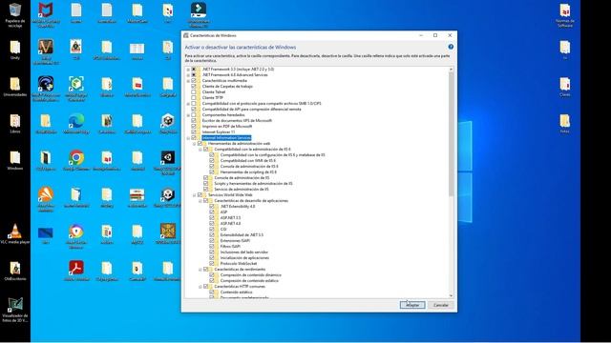The image size is (611, 343).
Task: Select Consola de administración de IIS row
Action: coord(242,178)
